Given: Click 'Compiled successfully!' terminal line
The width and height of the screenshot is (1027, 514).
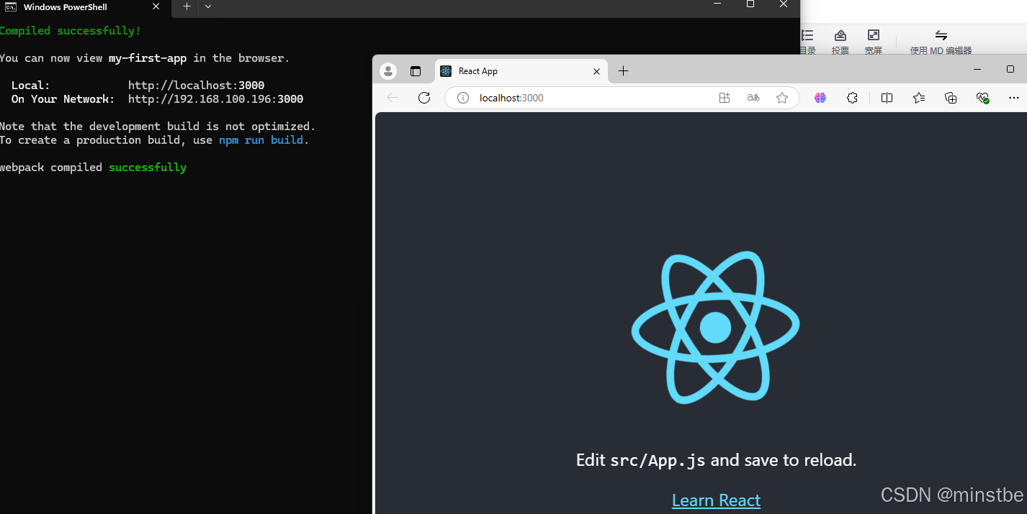Looking at the screenshot, I should click(x=71, y=31).
